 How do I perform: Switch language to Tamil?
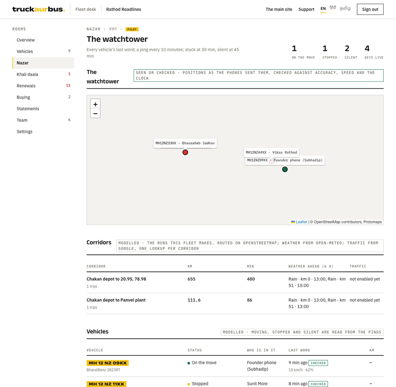345,8
